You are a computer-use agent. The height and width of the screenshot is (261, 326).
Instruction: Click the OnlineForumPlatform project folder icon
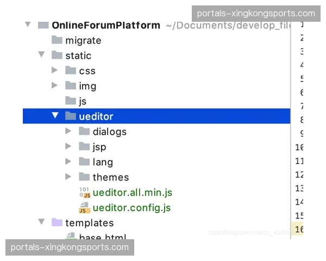tap(43, 25)
